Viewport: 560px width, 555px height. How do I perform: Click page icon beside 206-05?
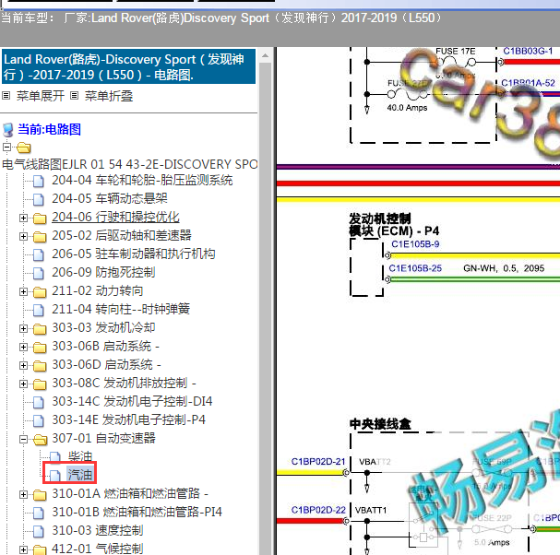pos(38,254)
